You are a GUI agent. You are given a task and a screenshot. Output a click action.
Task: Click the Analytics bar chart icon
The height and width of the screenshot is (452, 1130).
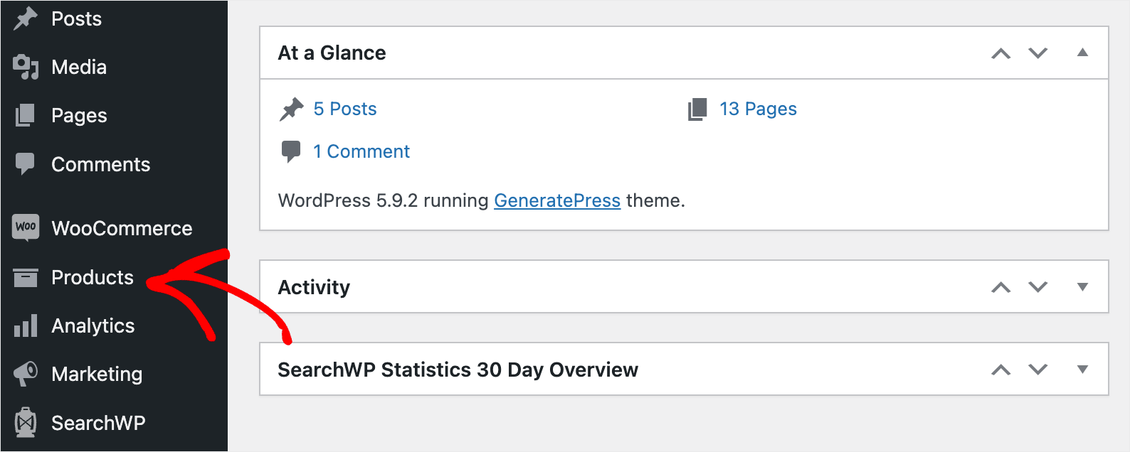(x=26, y=325)
